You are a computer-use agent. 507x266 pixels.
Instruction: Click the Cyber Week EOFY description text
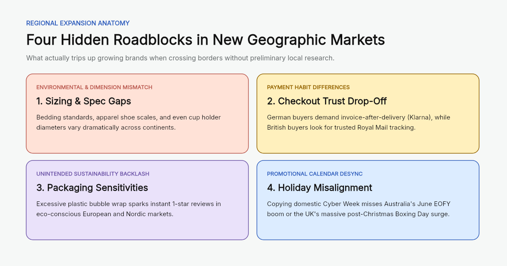coord(359,209)
